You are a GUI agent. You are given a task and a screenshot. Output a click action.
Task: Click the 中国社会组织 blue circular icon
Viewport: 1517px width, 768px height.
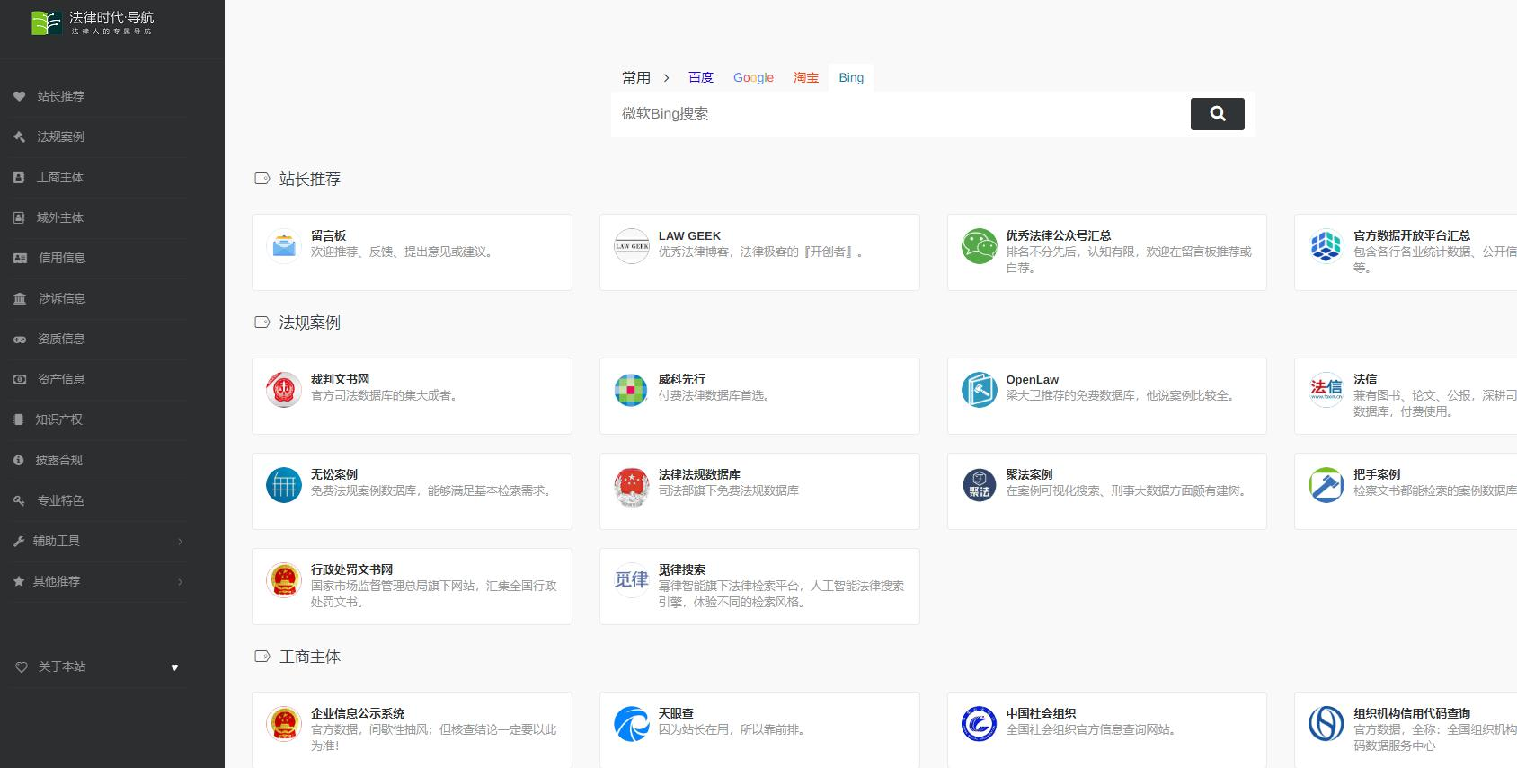980,724
